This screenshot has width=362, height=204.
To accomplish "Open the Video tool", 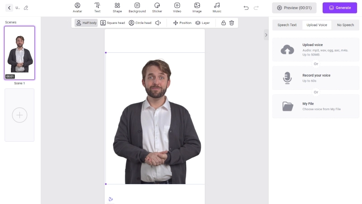I will pos(177,7).
